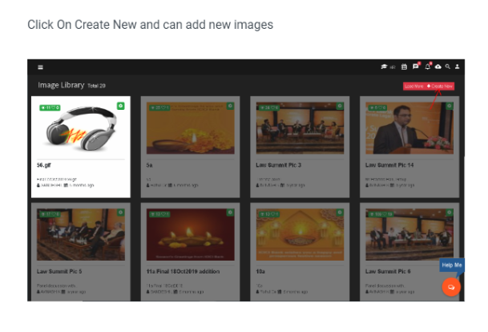Open the diya with marigold flowers thumbnail
This screenshot has width=488, height=332.
pyautogui.click(x=191, y=128)
